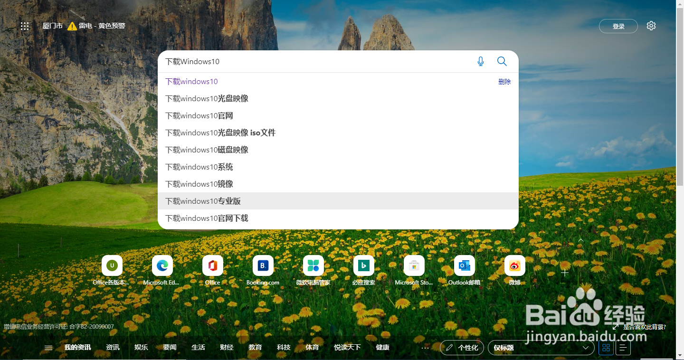Add a new quick link with plus icon

coord(565,273)
